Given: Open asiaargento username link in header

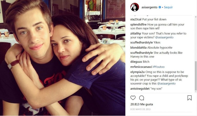Looking at the screenshot, I should [149, 7].
